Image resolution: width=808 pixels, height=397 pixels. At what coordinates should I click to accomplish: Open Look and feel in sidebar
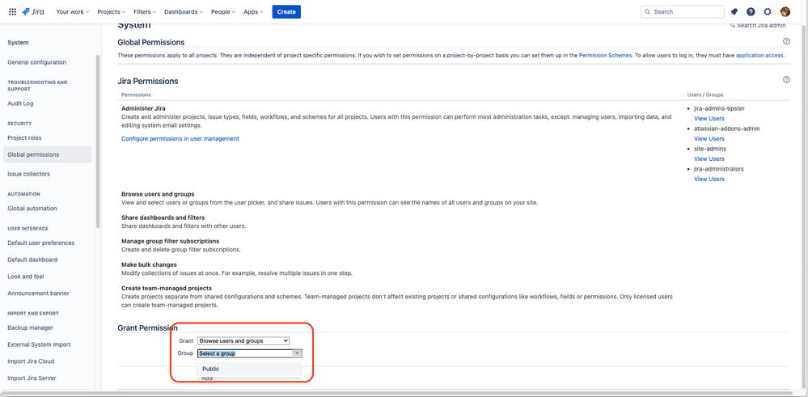pos(26,277)
